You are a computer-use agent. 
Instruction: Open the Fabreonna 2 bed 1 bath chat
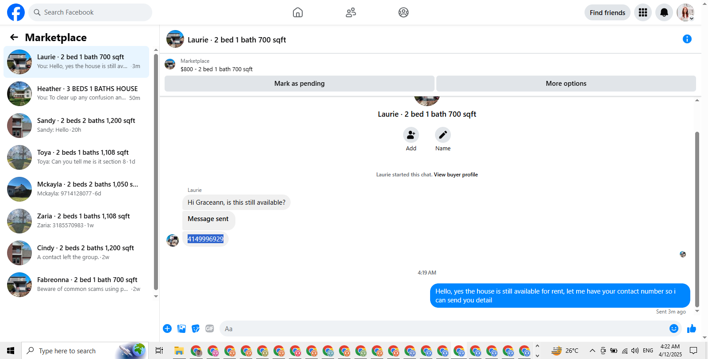pos(76,285)
